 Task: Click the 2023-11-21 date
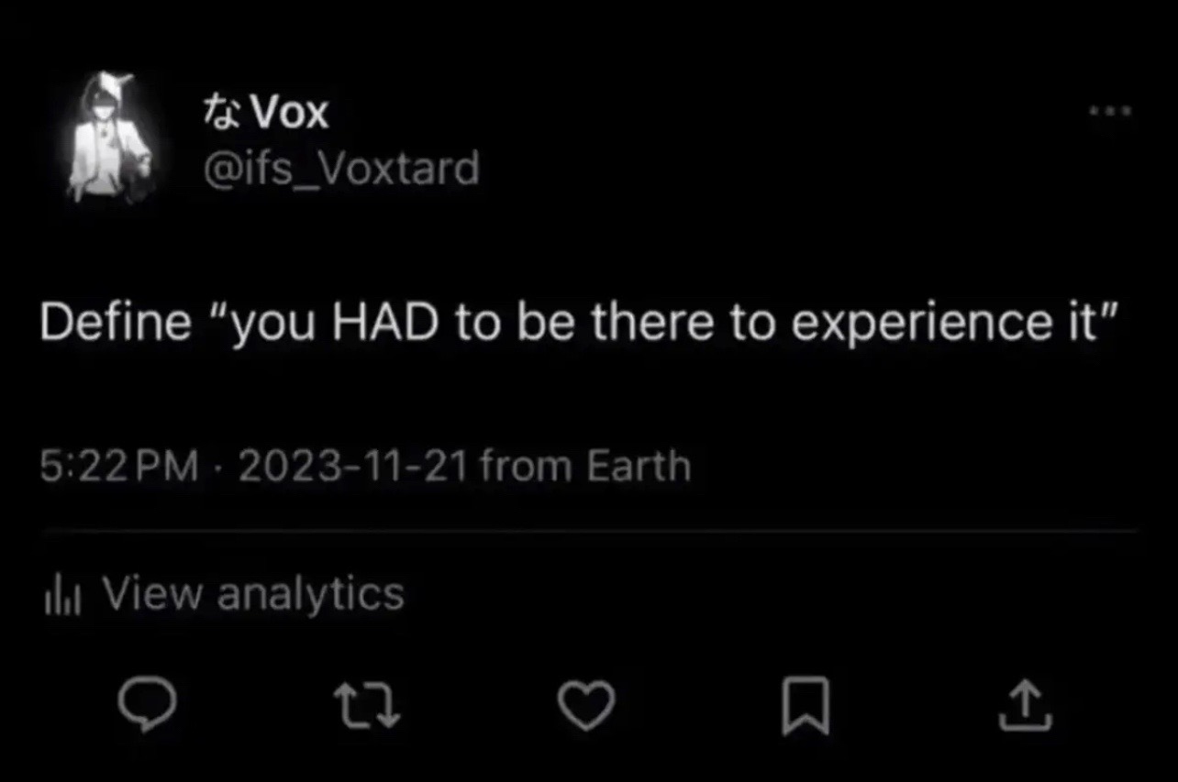[x=353, y=466]
